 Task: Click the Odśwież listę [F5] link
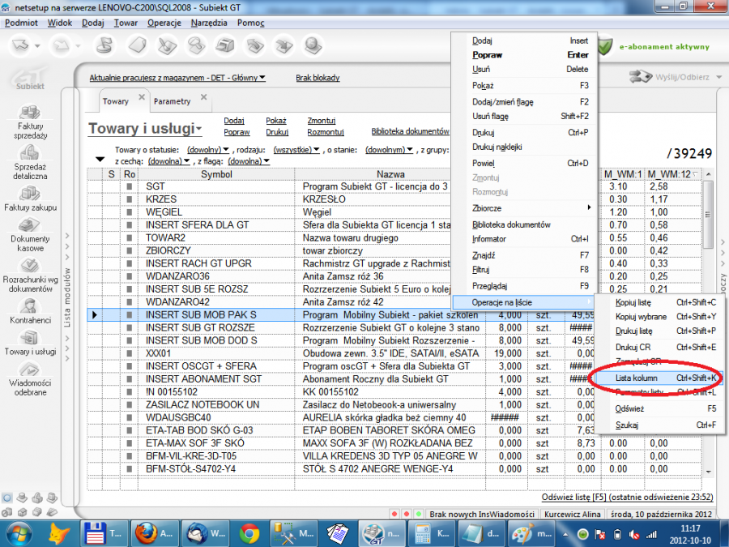click(x=627, y=498)
